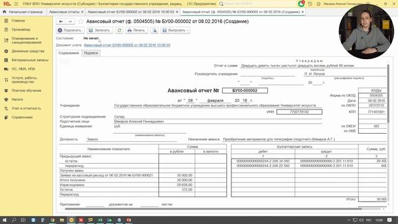This screenshot has width=398, height=224.
Task: Click the Справочники sidebar icon
Action: (6, 118)
